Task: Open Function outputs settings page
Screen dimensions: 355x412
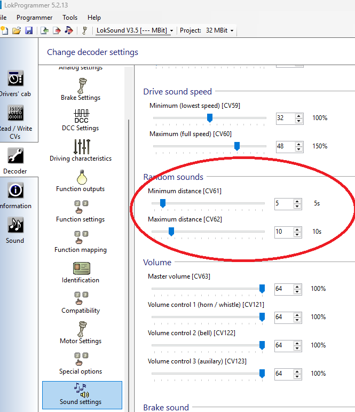Action: tap(81, 181)
